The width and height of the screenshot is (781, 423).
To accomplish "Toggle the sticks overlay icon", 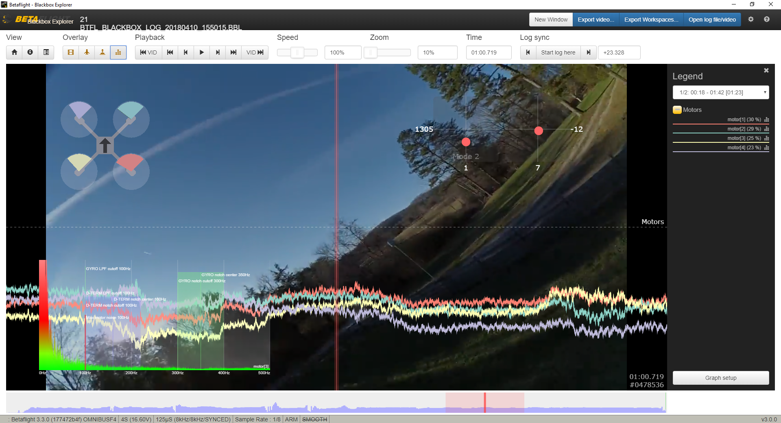I will click(103, 52).
